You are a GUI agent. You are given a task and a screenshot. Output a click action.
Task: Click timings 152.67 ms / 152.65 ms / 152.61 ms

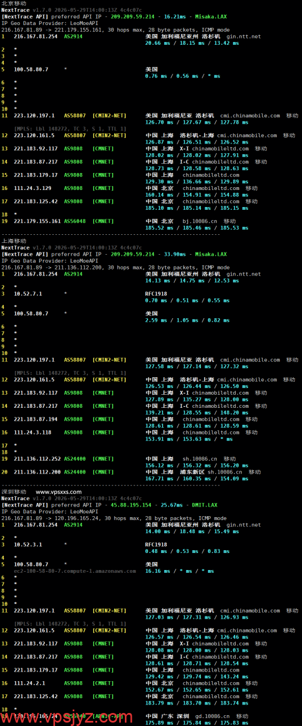pos(197,690)
